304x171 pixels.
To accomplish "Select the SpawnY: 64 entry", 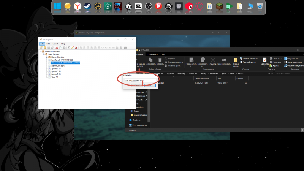I will (56, 71).
